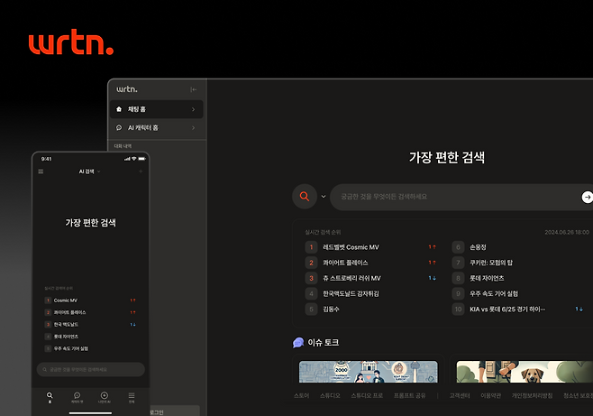Tap the circled plus tab icon on phone
This screenshot has height=416, width=593.
(105, 395)
